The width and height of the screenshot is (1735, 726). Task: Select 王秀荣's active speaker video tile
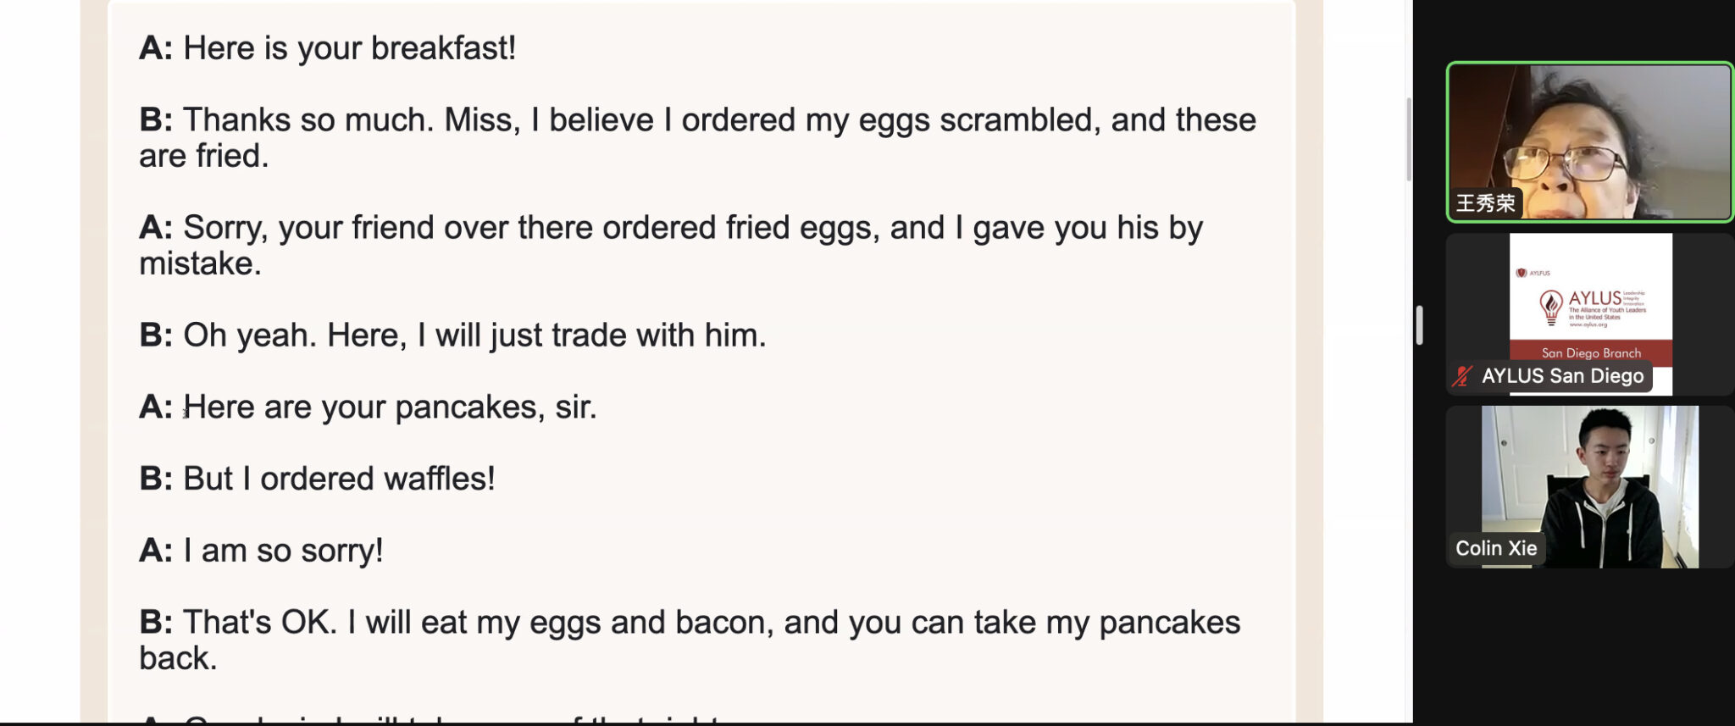click(x=1589, y=141)
